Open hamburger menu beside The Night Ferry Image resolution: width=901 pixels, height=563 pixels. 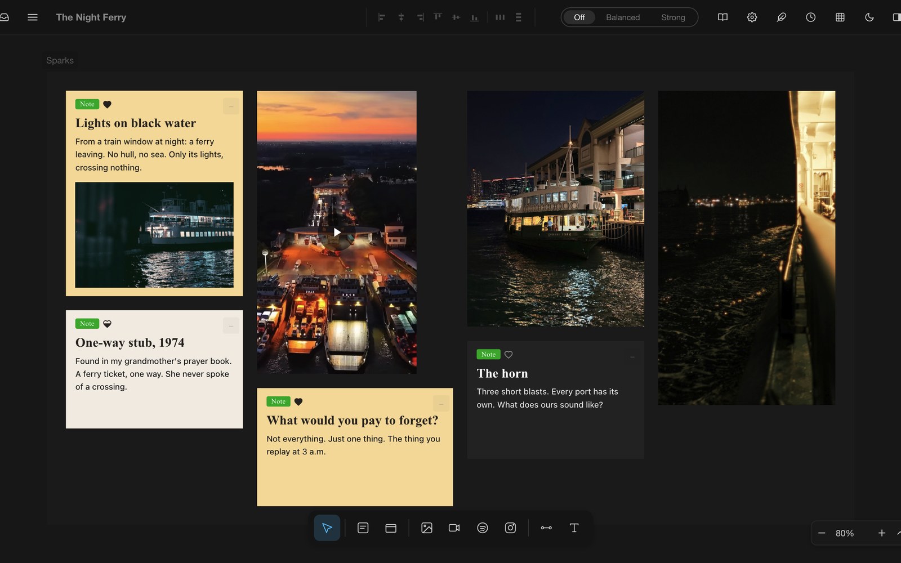[33, 17]
